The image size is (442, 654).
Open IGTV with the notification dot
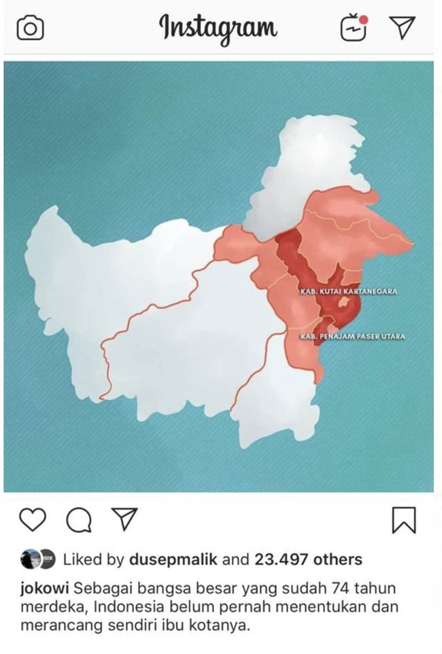tap(354, 27)
